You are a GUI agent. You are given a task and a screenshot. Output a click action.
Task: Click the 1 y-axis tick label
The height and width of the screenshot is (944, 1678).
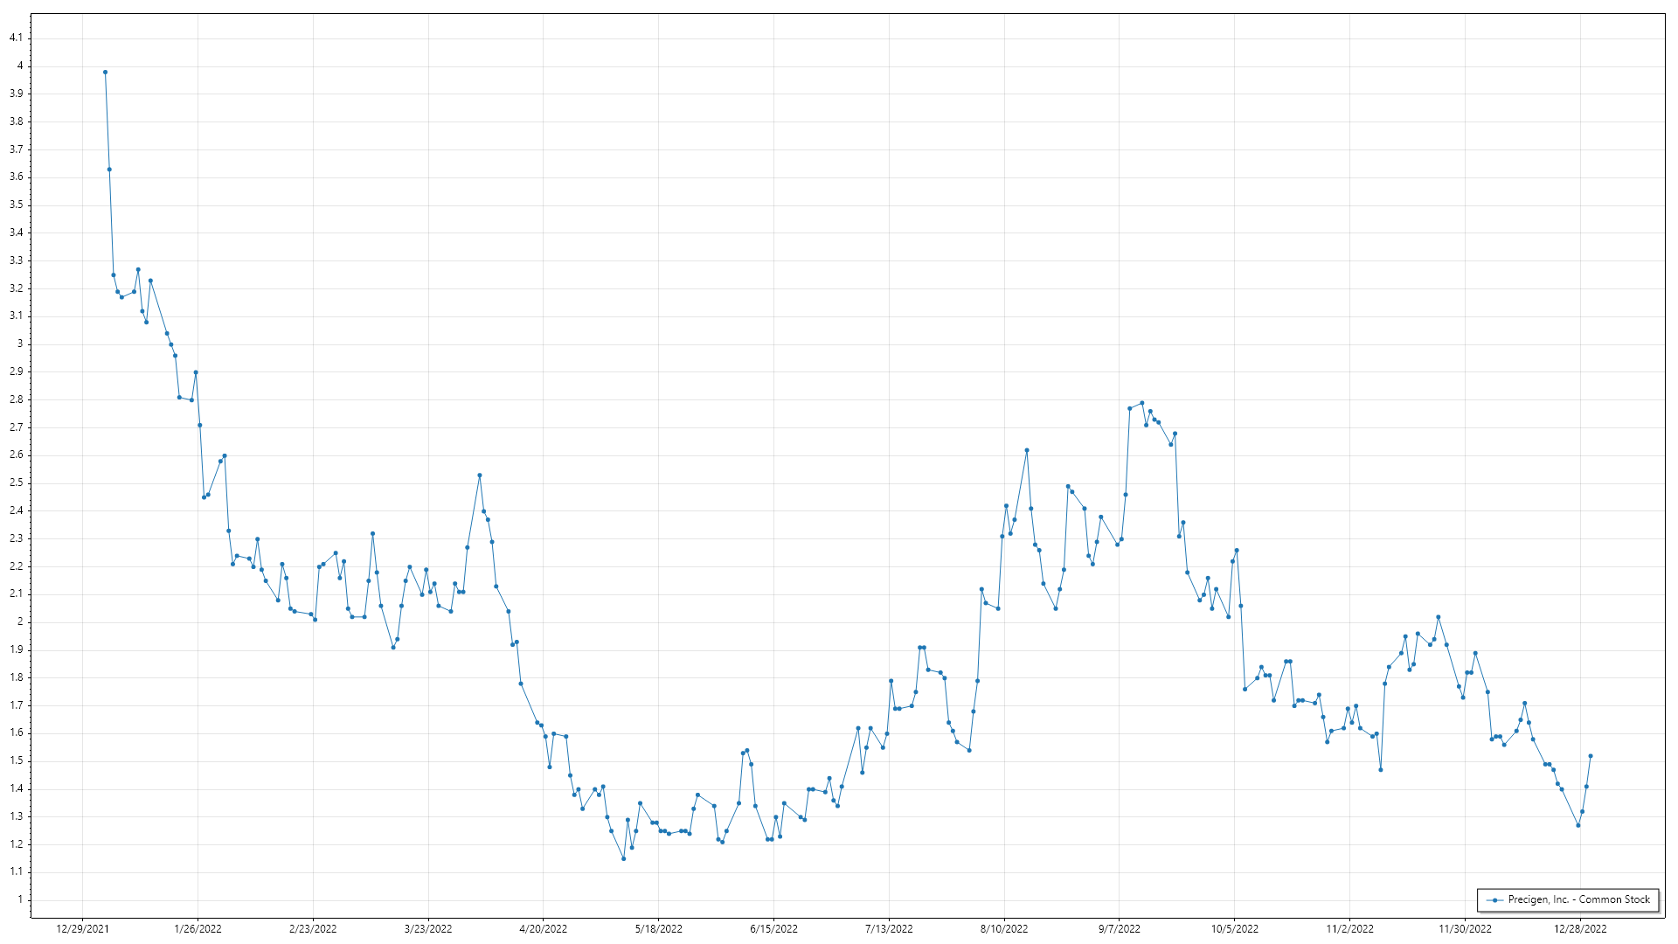19,899
